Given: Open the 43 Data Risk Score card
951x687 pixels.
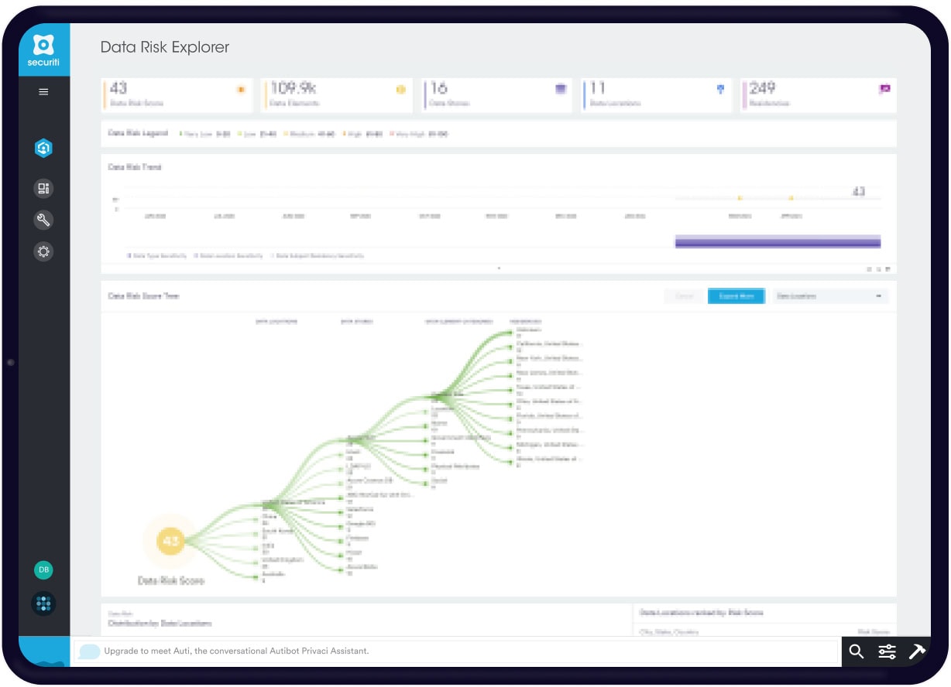Looking at the screenshot, I should tap(177, 94).
